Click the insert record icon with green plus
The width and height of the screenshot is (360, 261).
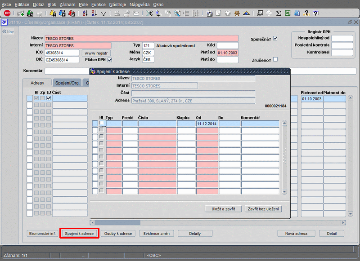tap(21, 13)
